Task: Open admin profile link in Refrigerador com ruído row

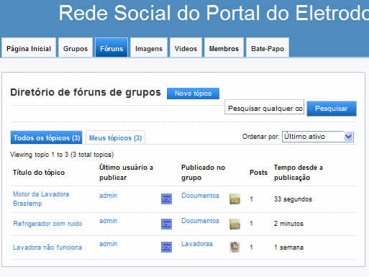Action: 109,221
